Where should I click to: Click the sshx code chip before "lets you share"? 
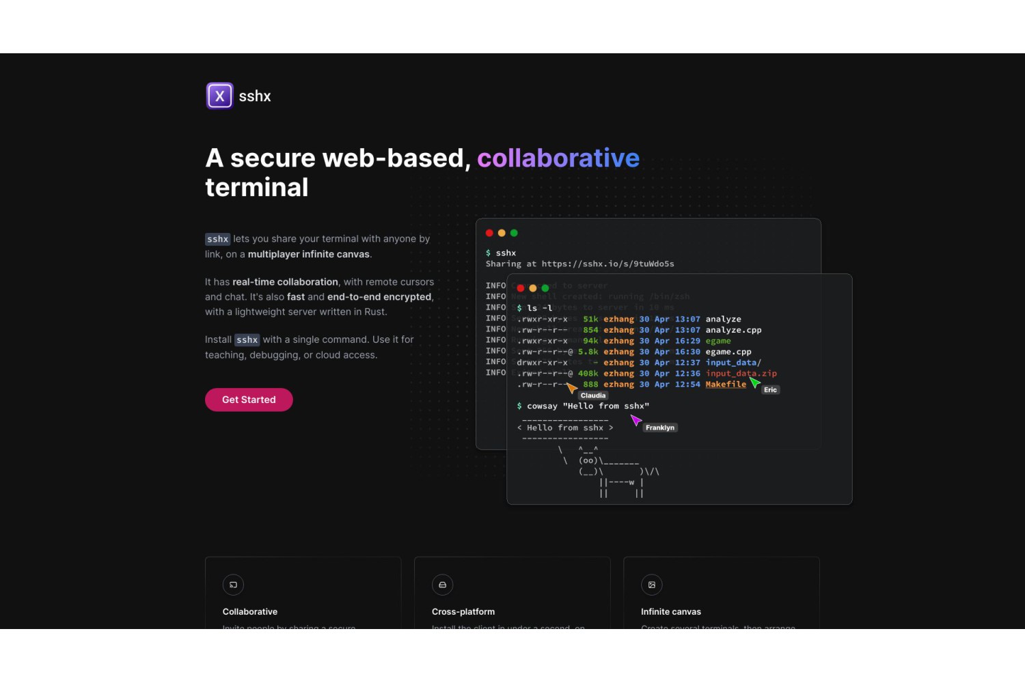217,239
